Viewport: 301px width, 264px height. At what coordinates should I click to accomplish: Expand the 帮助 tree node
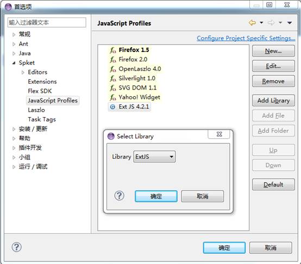click(14, 138)
